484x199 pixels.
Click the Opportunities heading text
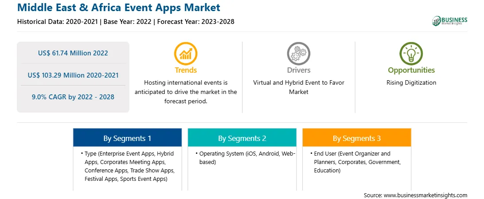[411, 70]
